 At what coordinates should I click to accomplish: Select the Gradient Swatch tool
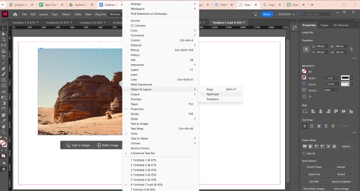click(x=4, y=103)
